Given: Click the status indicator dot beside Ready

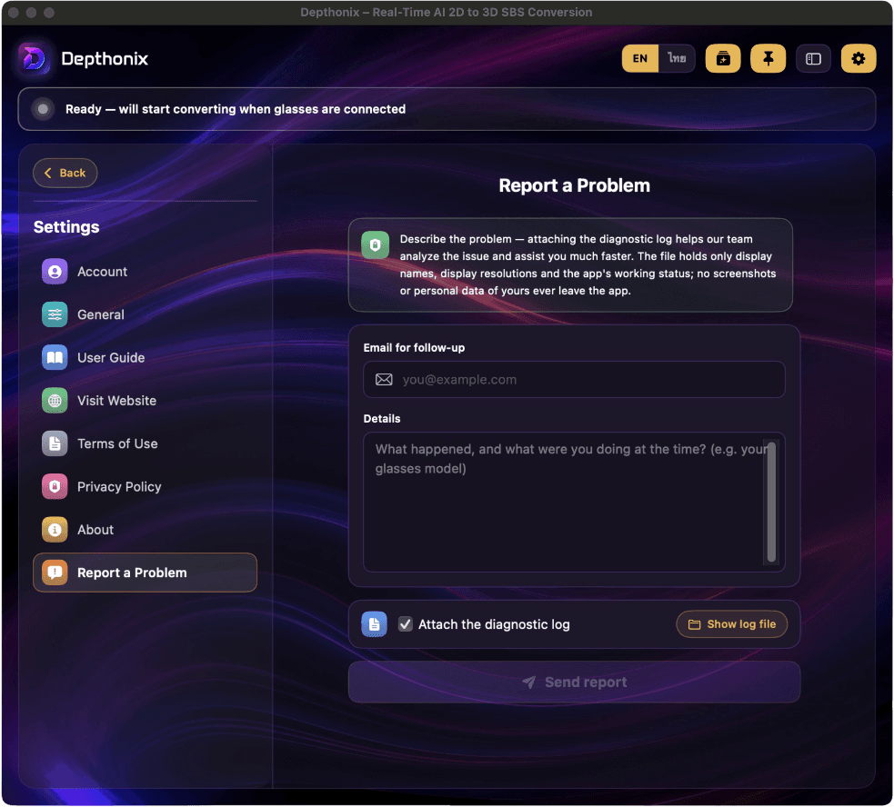Looking at the screenshot, I should (43, 109).
